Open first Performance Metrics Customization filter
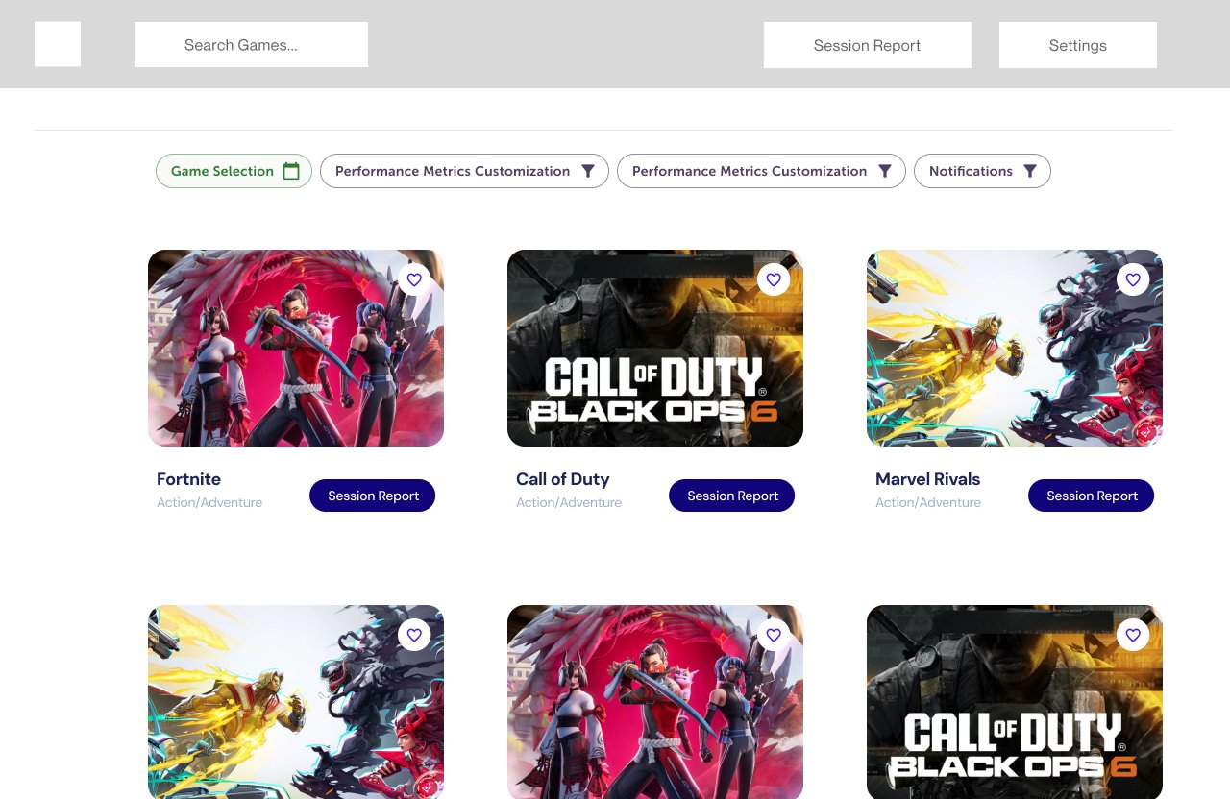 tap(464, 171)
